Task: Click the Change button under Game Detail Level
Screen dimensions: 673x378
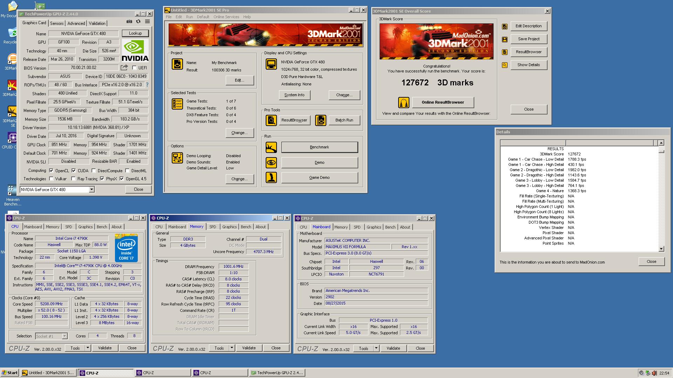Action: tap(239, 179)
